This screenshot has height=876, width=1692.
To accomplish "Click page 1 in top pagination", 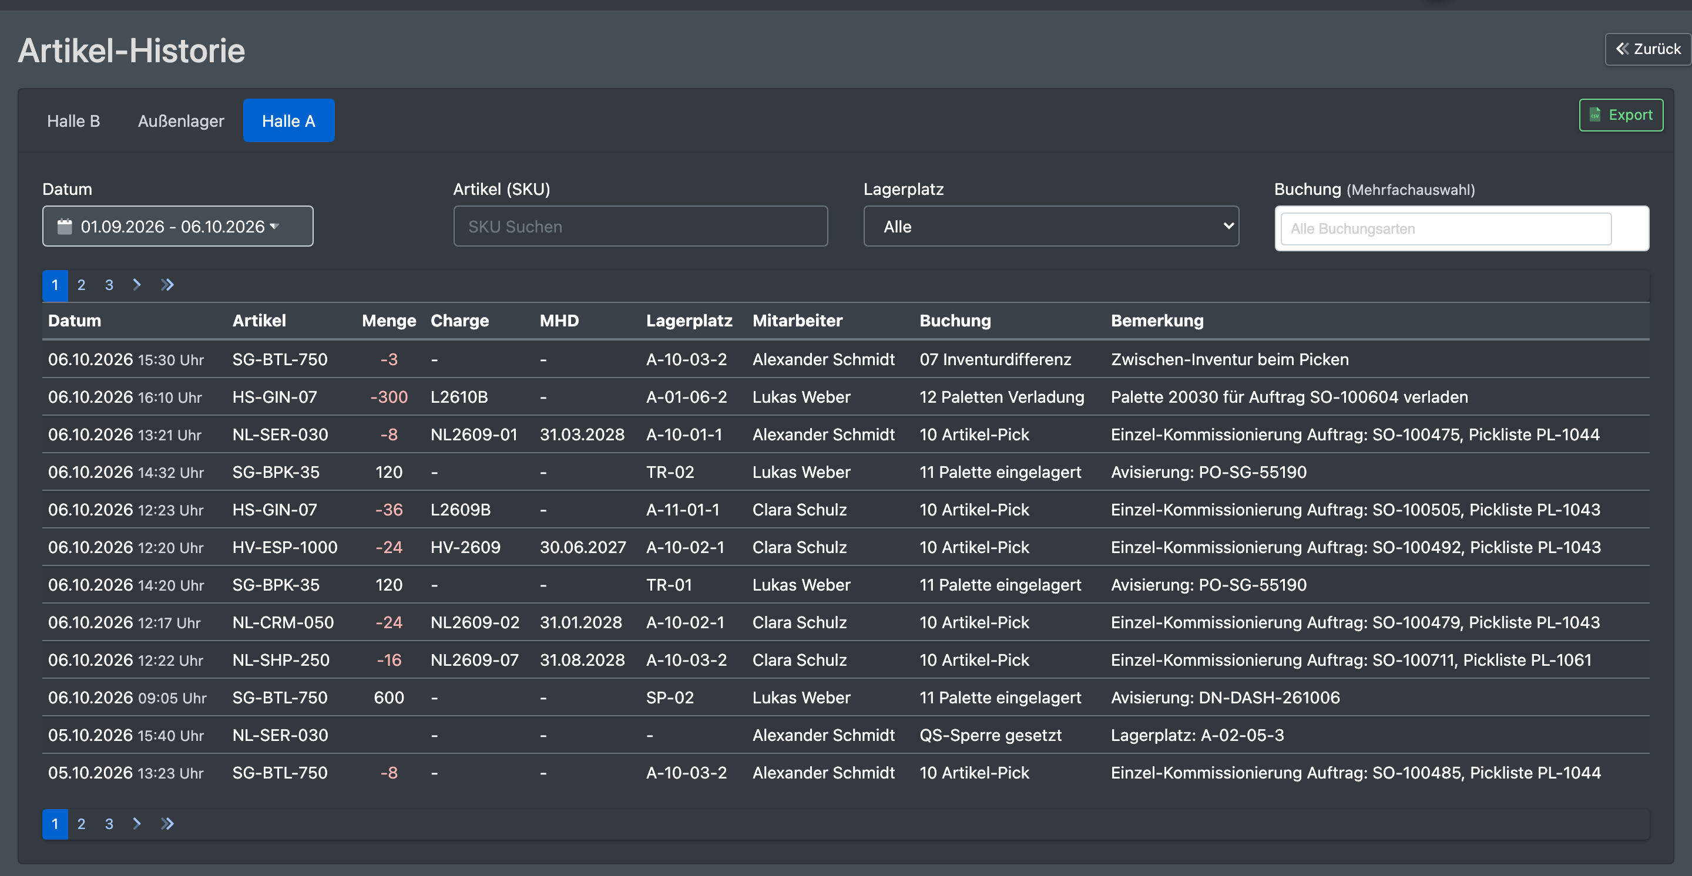I will pos(55,285).
